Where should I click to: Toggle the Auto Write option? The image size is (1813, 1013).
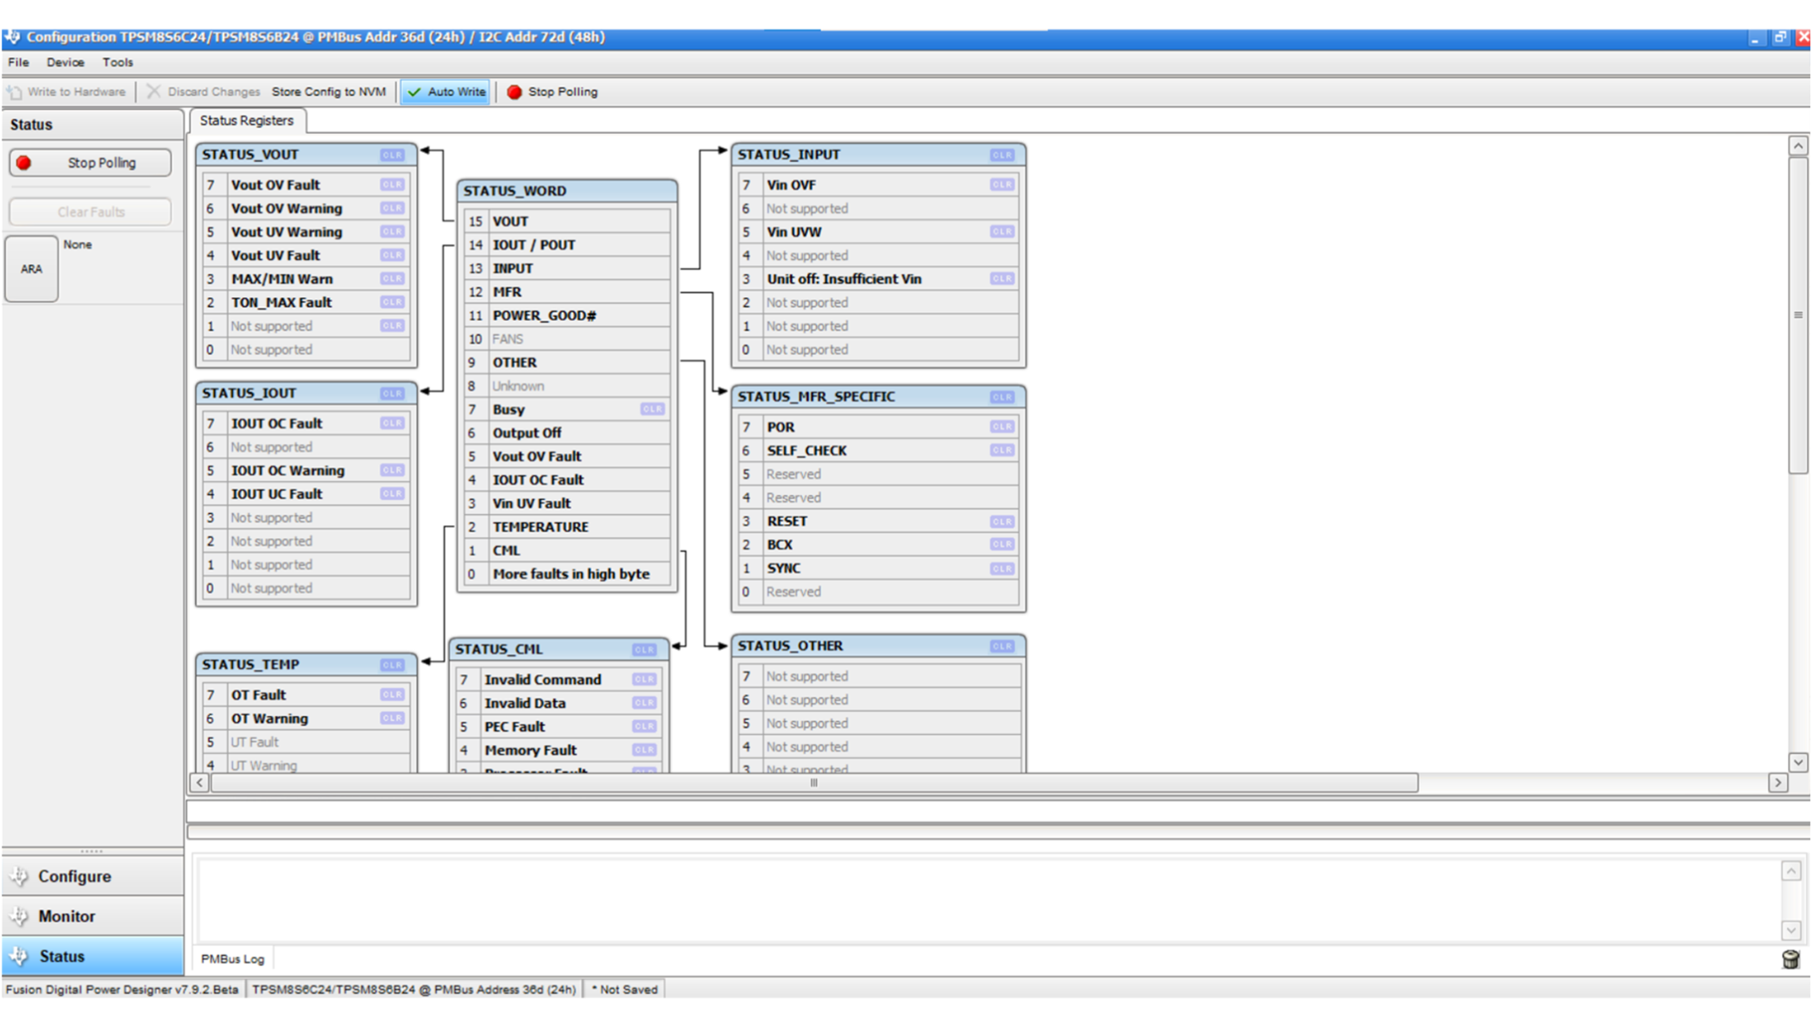[446, 92]
